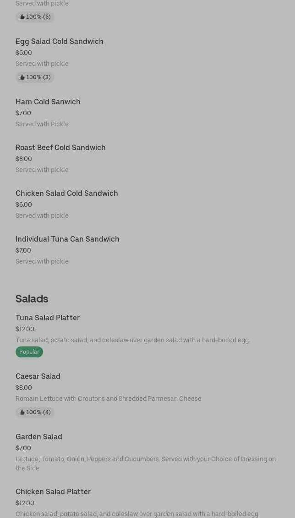Click the 100% (3) rating badge
This screenshot has height=518, width=295.
pos(35,77)
